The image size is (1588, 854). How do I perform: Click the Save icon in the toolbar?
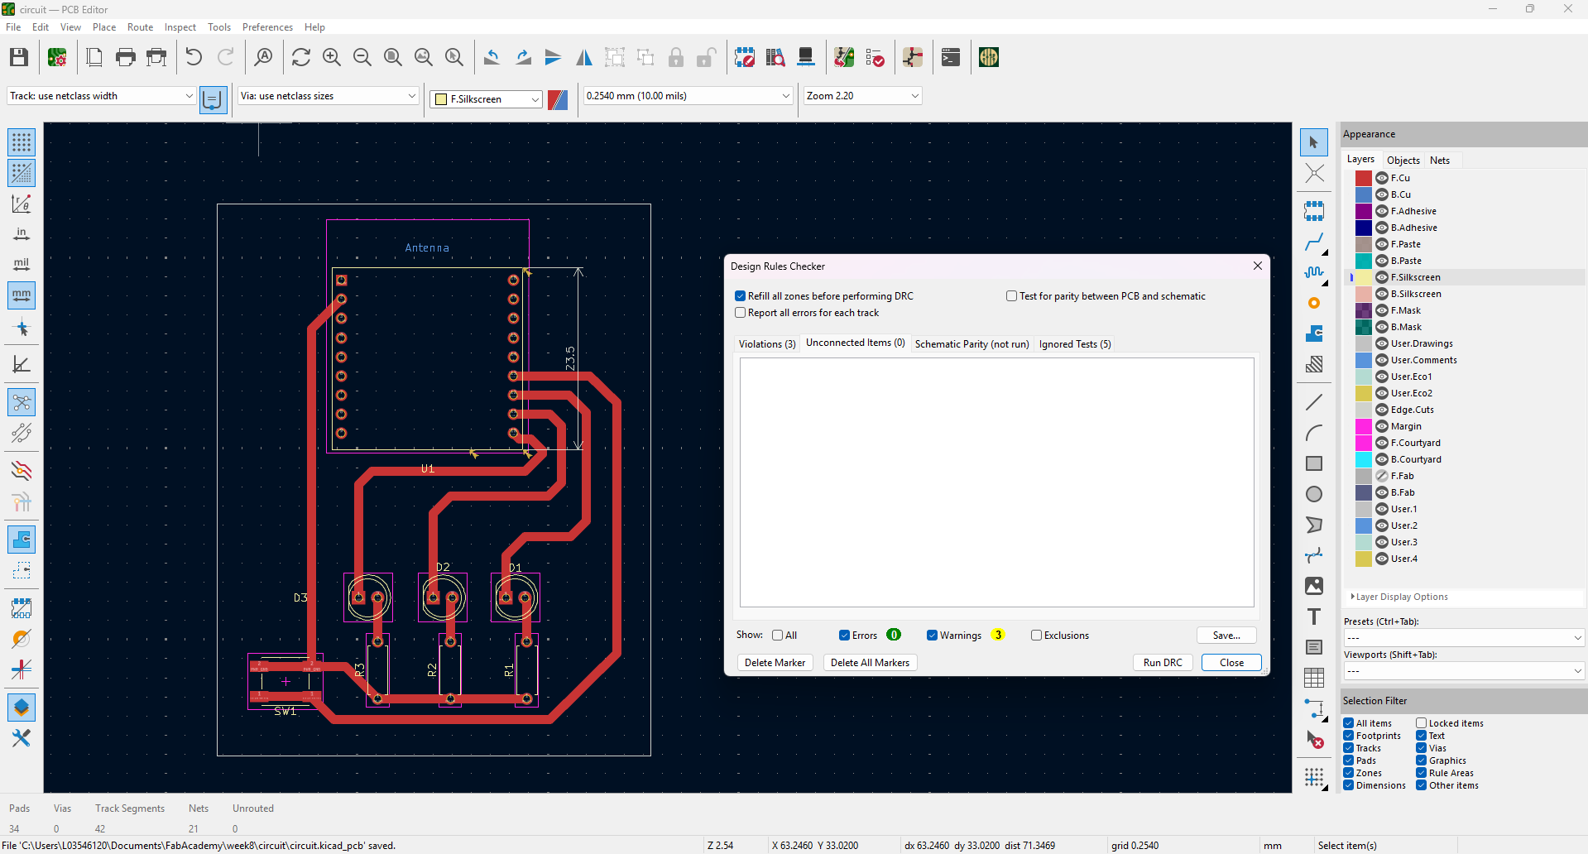(x=19, y=57)
